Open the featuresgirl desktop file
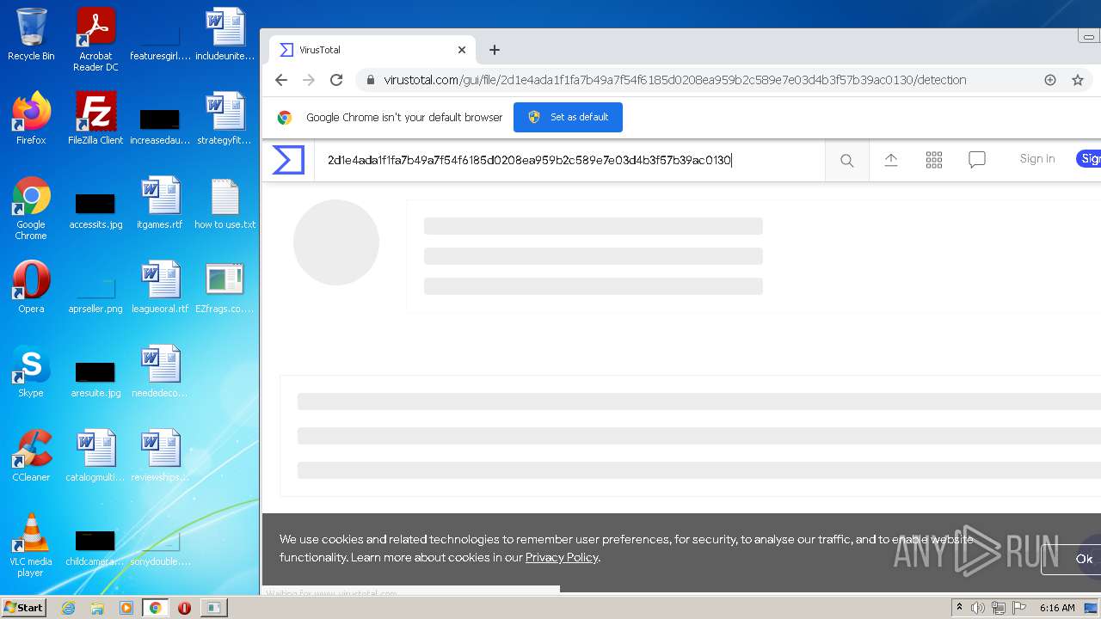Image resolution: width=1101 pixels, height=619 pixels. click(x=160, y=40)
